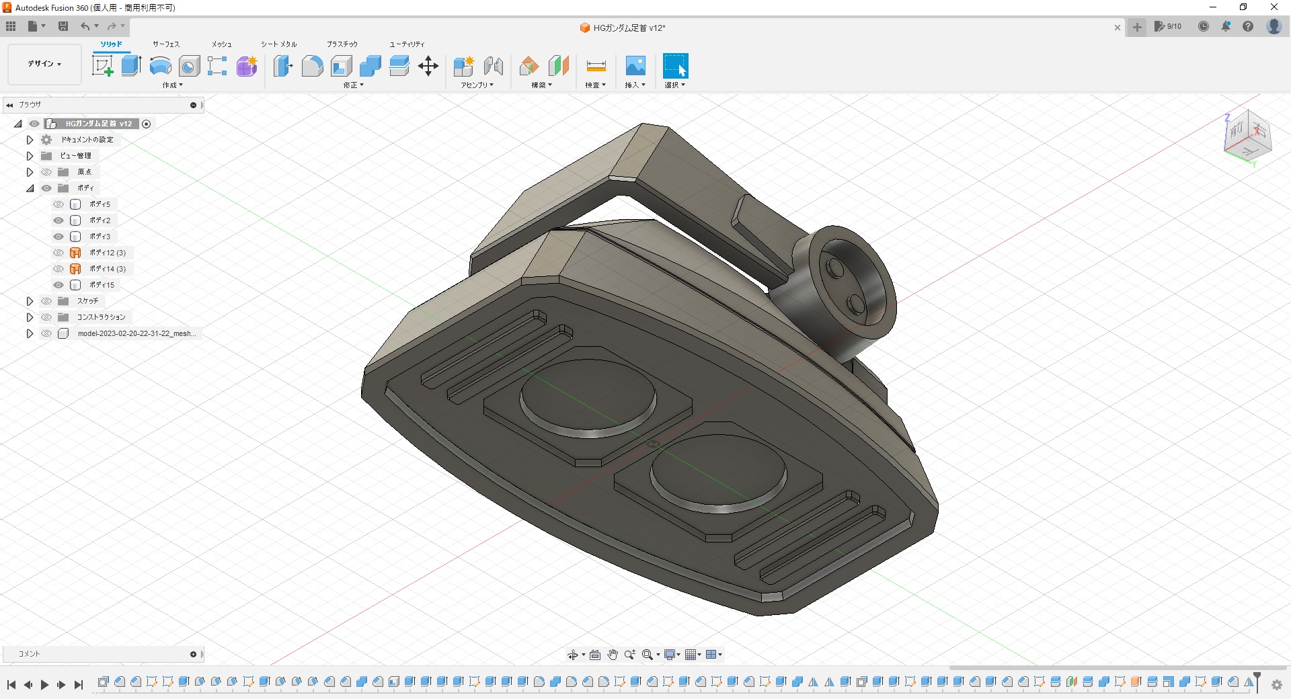Toggle visibility of the スケッチ folder
Image resolution: width=1291 pixels, height=699 pixels.
[46, 301]
